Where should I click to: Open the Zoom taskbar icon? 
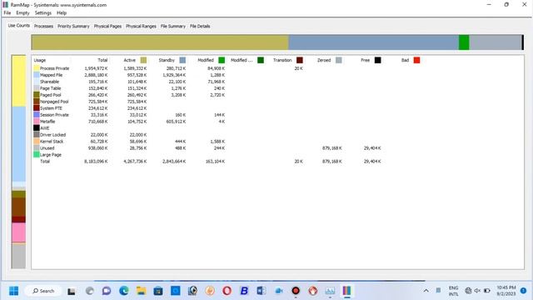coord(279,291)
